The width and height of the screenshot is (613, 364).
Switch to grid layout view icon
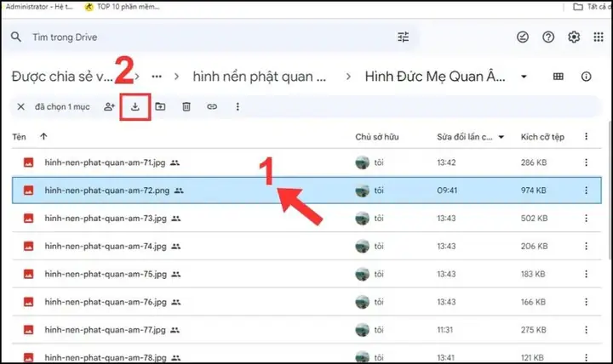559,77
